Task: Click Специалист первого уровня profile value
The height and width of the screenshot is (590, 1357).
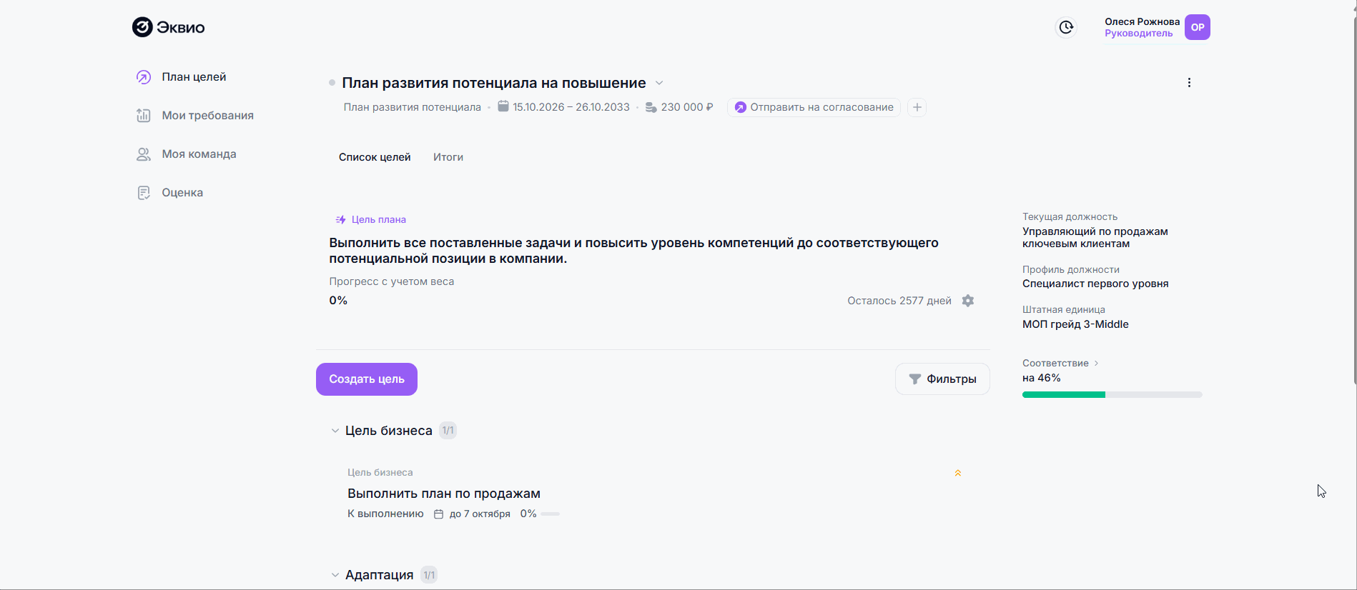Action: tap(1095, 284)
